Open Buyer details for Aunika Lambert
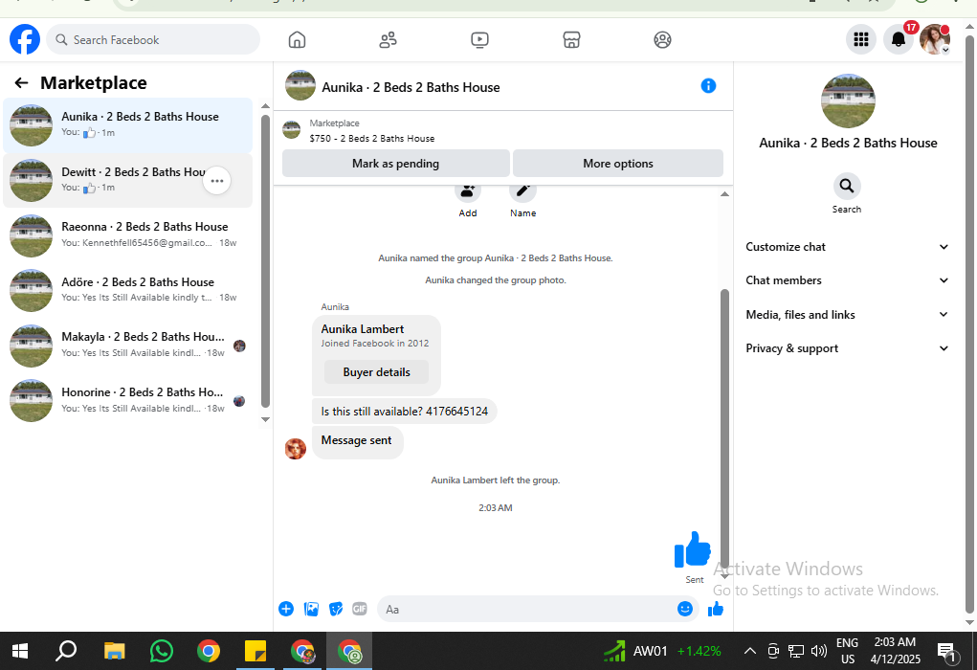Viewport: 977px width, 670px height. (376, 372)
